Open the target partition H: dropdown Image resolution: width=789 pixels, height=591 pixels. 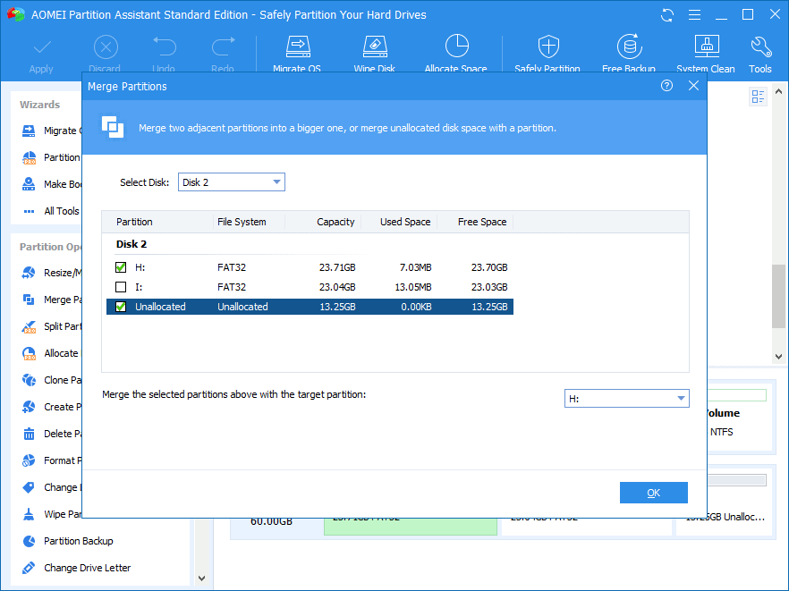click(626, 399)
